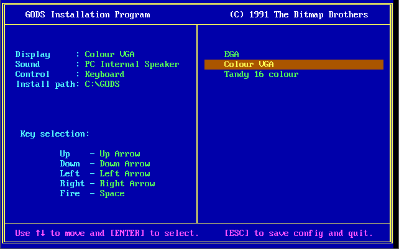
Task: Click the 1991 Bitmap Brothers copyright text
Action: (298, 15)
